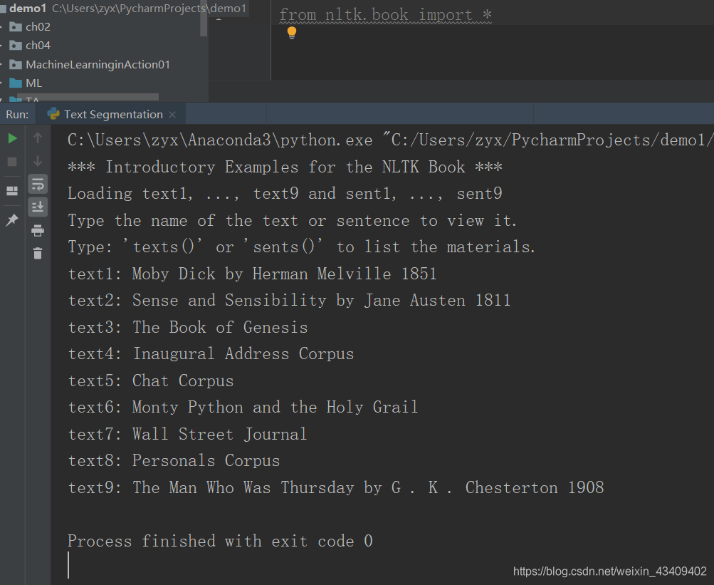Image resolution: width=714 pixels, height=585 pixels.
Task: Select the MachineLearninginAction01 folder
Action: click(x=98, y=64)
